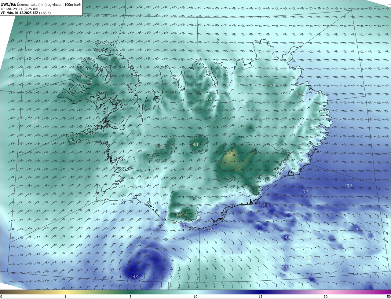Click the color scale tick labeled 5
Screen dimensions: 391x299
[x=130, y=297]
